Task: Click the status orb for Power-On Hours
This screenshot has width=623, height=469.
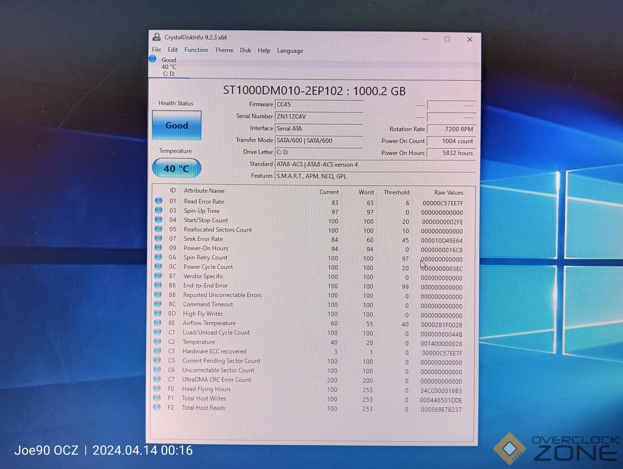Action: (x=158, y=248)
